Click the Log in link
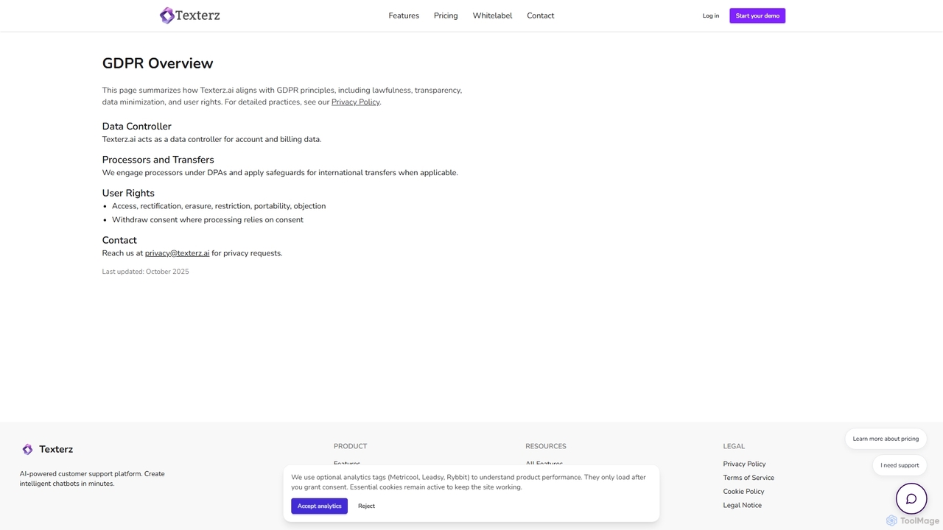This screenshot has width=943, height=530. tap(711, 15)
